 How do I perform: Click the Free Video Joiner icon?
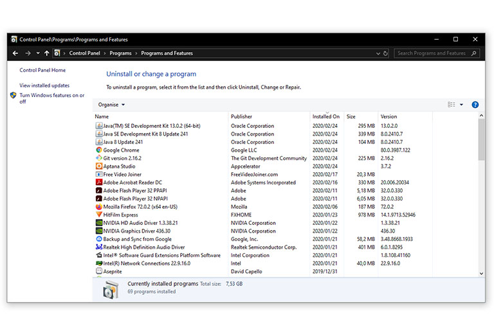99,174
